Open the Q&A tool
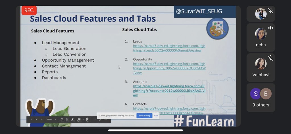291x134 pixels. pyautogui.click(x=62, y=120)
